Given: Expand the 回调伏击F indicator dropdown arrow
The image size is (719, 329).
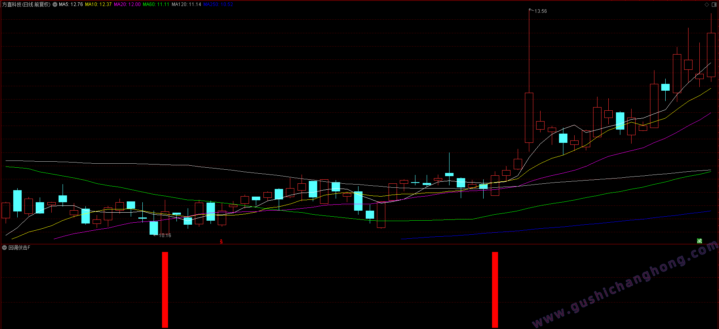Looking at the screenshot, I should [x=4, y=248].
